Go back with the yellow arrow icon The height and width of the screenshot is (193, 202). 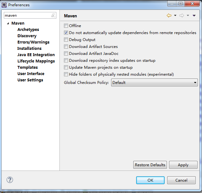[x=169, y=15]
